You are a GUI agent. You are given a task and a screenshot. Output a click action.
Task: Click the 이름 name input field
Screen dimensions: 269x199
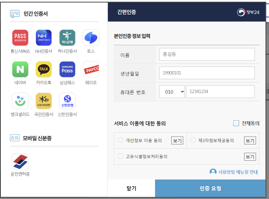coord(207,54)
